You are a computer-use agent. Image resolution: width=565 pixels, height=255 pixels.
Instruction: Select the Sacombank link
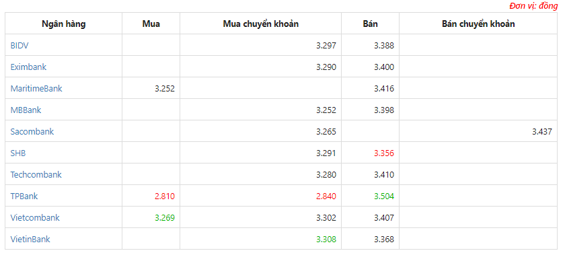tap(32, 132)
